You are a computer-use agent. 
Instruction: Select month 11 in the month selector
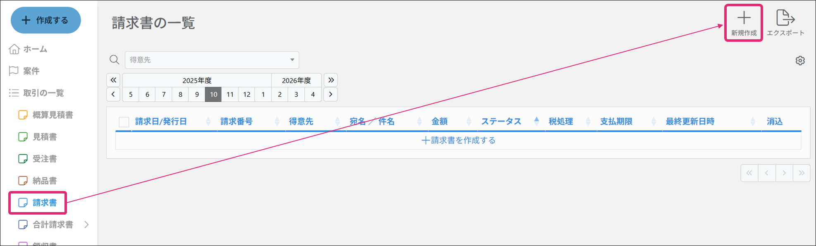click(x=230, y=95)
